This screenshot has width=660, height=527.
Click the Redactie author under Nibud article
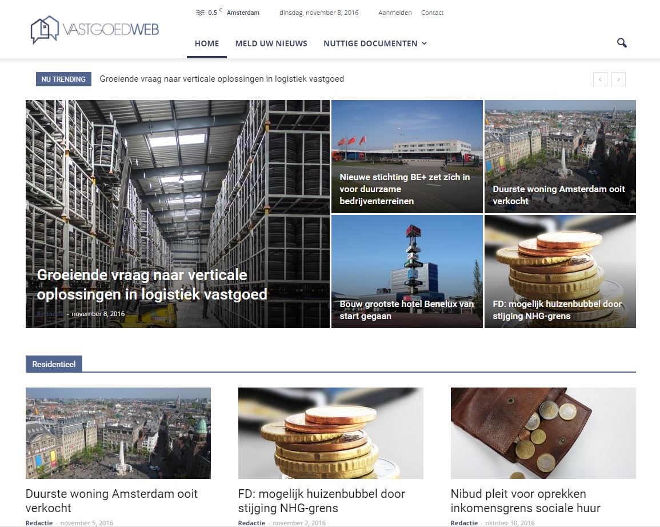(x=464, y=523)
